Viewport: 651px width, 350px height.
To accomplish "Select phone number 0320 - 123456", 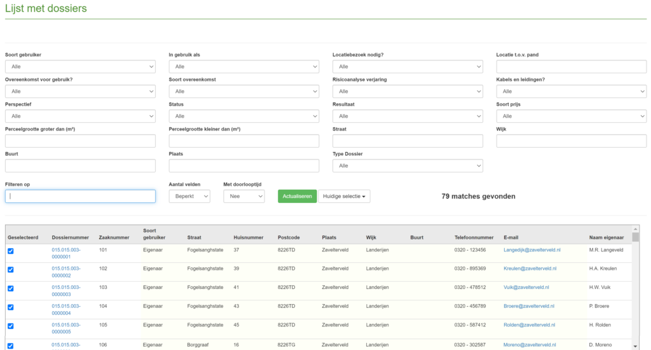I will (470, 250).
